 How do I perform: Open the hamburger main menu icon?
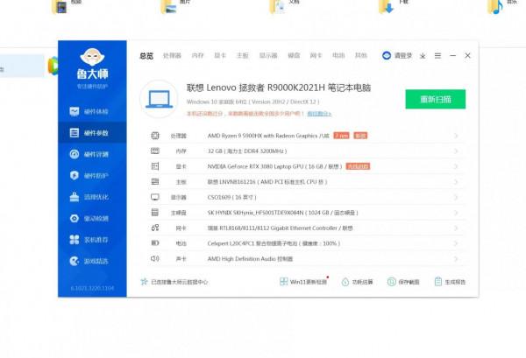pyautogui.click(x=437, y=56)
